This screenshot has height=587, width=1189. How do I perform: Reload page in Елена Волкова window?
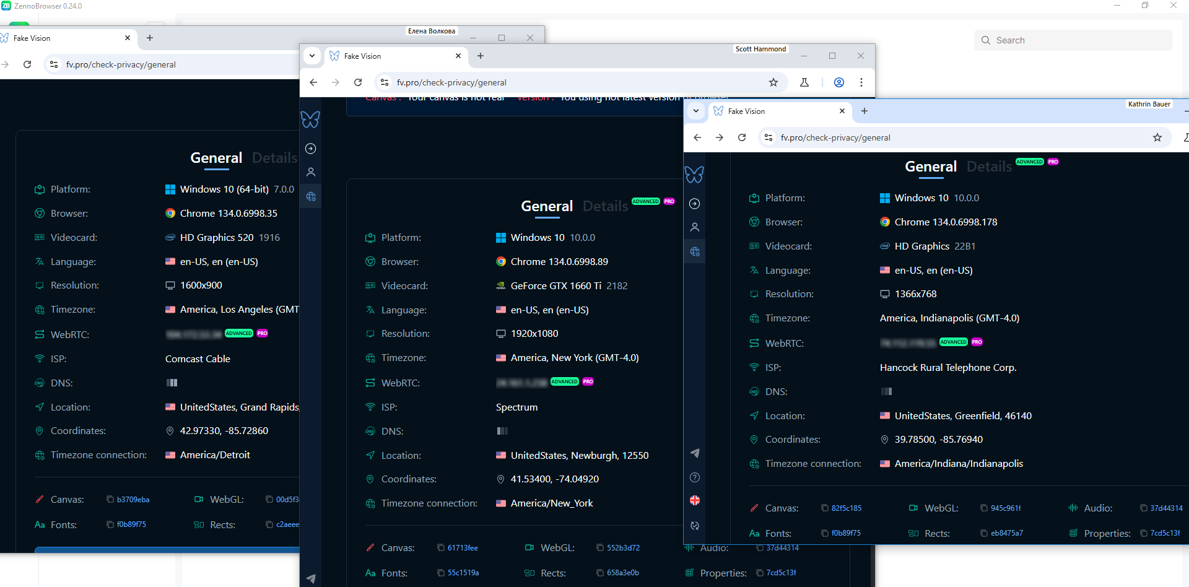[x=27, y=64]
